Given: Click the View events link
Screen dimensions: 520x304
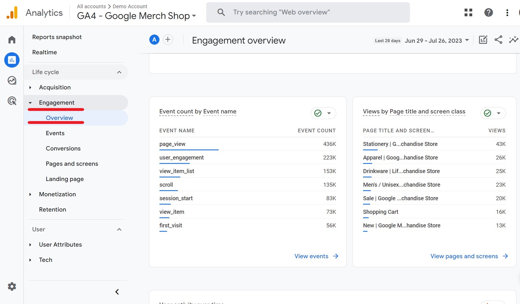Looking at the screenshot, I should (311, 256).
